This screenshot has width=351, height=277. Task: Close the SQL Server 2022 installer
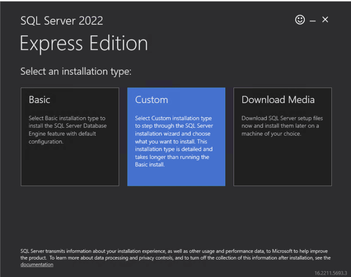(x=325, y=20)
